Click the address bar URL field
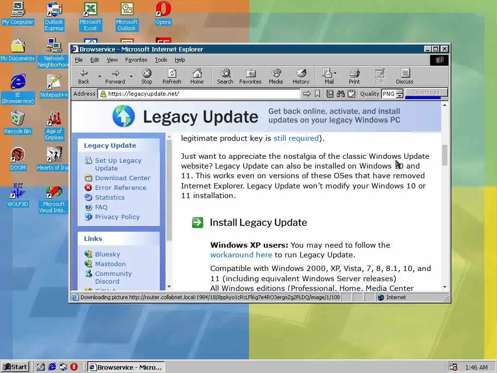Viewport: 497px width, 373px height. click(199, 94)
